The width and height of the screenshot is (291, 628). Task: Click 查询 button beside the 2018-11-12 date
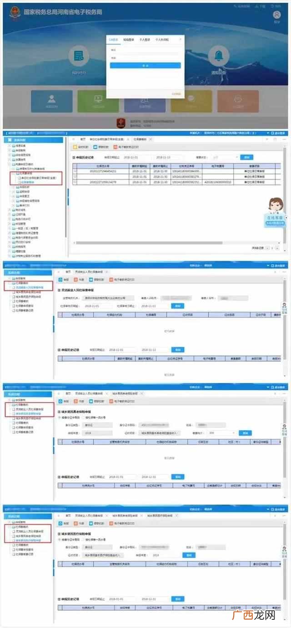tap(177, 350)
